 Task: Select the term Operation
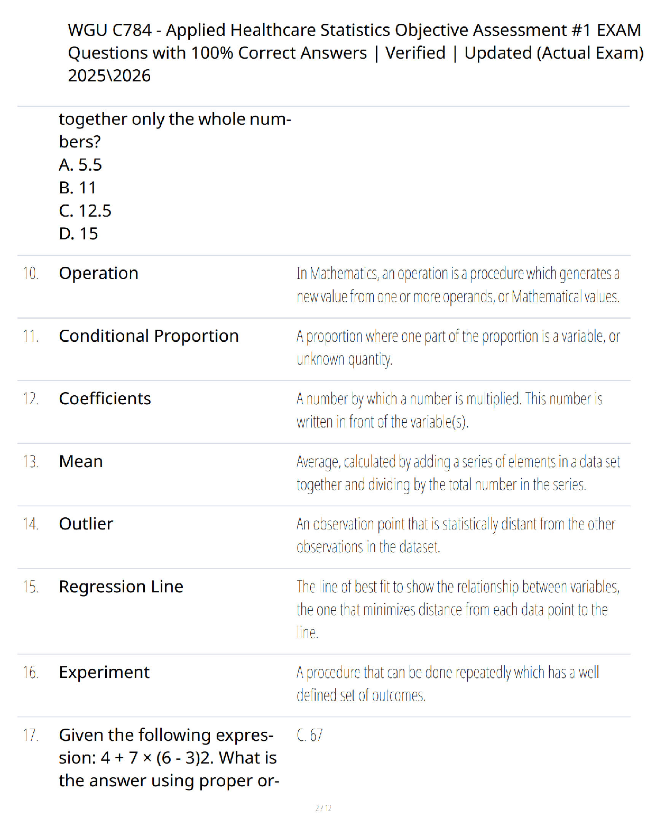pos(99,273)
